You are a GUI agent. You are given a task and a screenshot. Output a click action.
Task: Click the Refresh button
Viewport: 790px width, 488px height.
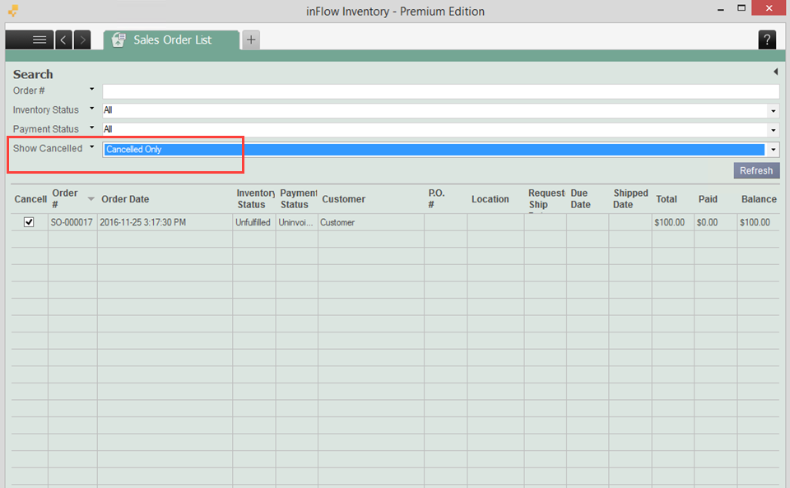click(x=756, y=170)
